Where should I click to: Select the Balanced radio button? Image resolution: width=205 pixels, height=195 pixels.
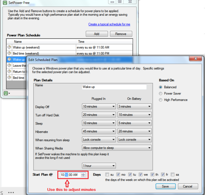[161, 87]
